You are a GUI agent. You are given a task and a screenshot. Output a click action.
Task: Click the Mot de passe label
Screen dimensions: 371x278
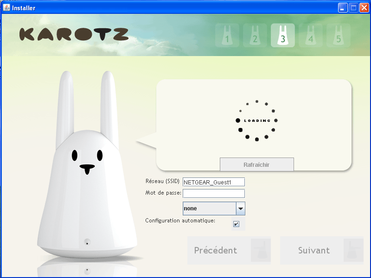(x=163, y=193)
